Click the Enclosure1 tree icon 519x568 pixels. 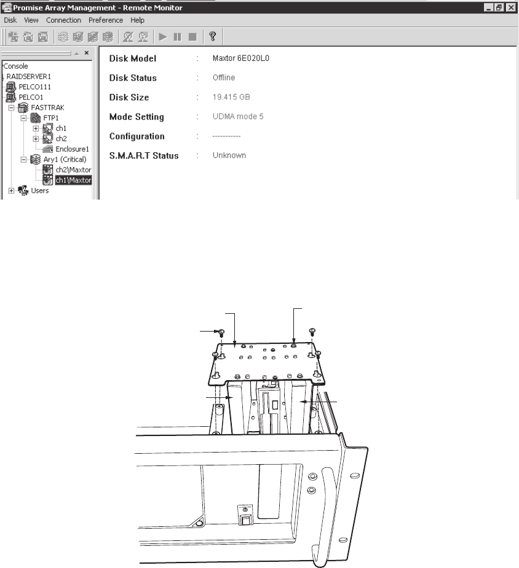pos(47,149)
